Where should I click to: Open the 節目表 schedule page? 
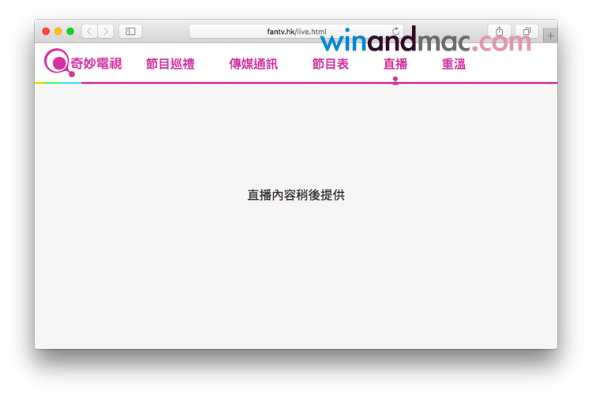(330, 64)
